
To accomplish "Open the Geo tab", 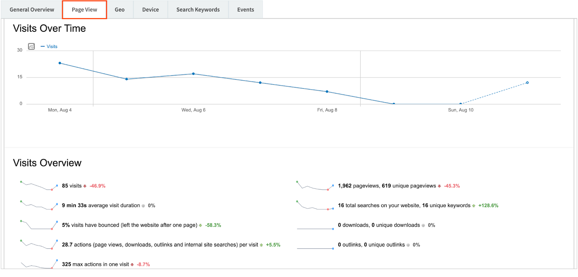I will click(120, 10).
